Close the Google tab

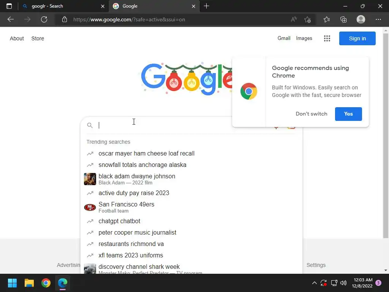pyautogui.click(x=193, y=6)
